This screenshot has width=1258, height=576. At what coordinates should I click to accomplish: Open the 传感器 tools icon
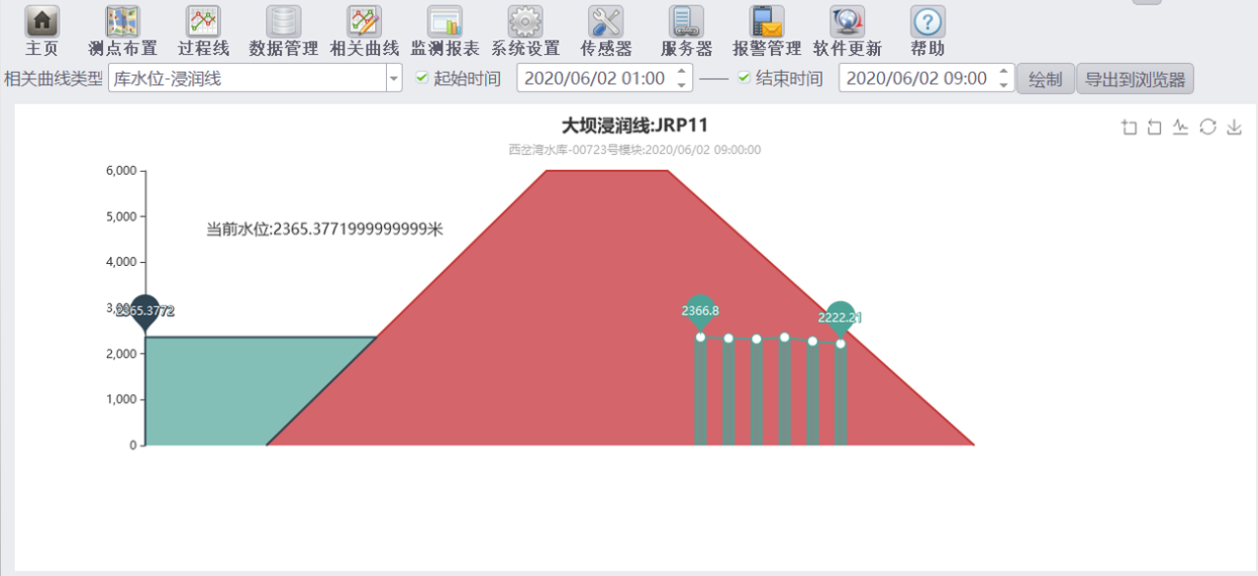(x=606, y=22)
